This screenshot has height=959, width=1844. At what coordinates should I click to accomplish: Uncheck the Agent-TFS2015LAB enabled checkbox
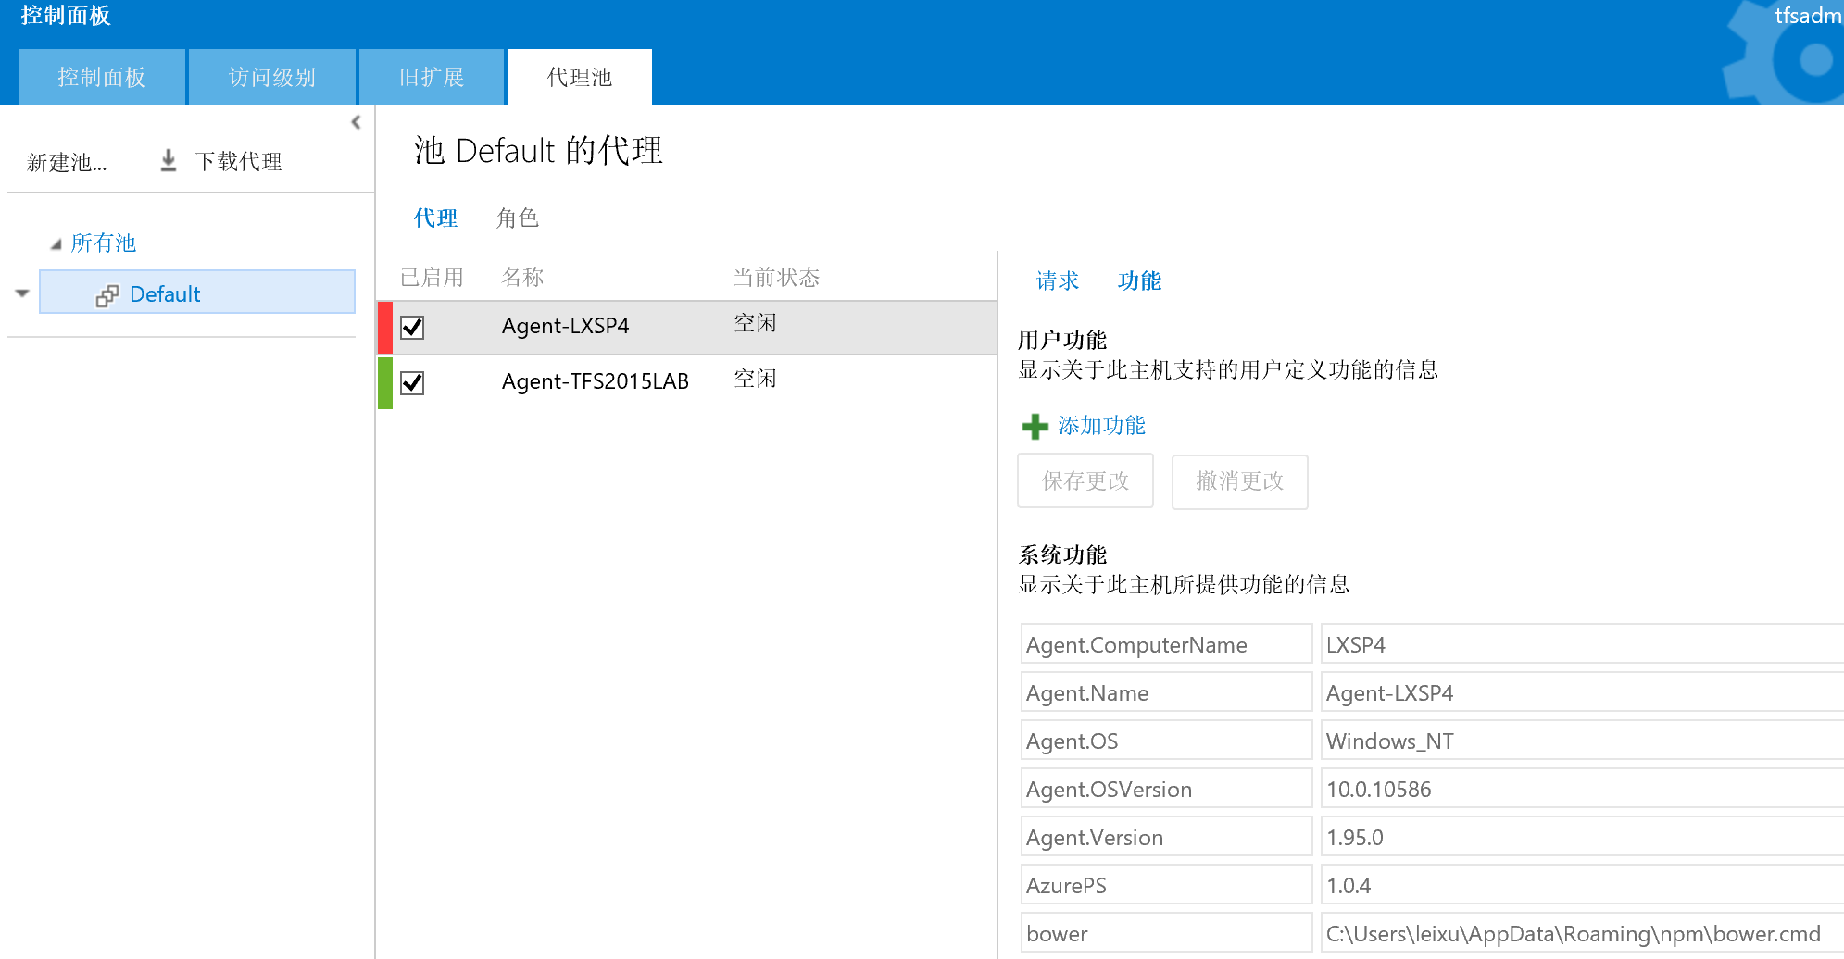412,383
